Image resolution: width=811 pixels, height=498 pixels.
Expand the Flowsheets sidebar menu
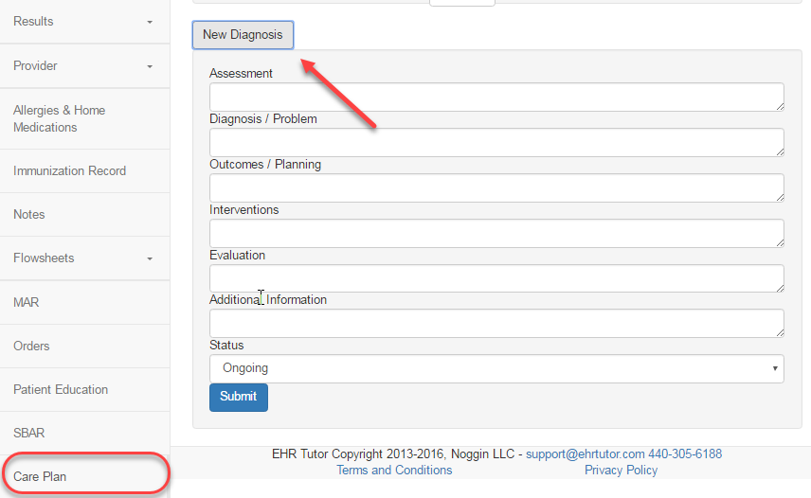coord(83,258)
